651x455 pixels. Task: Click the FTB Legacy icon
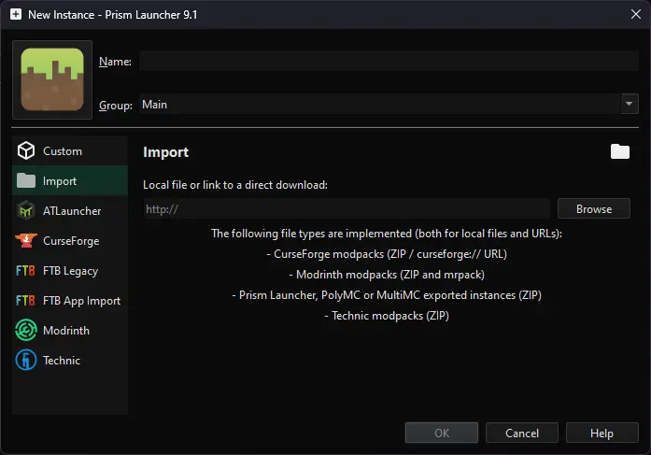[26, 271]
